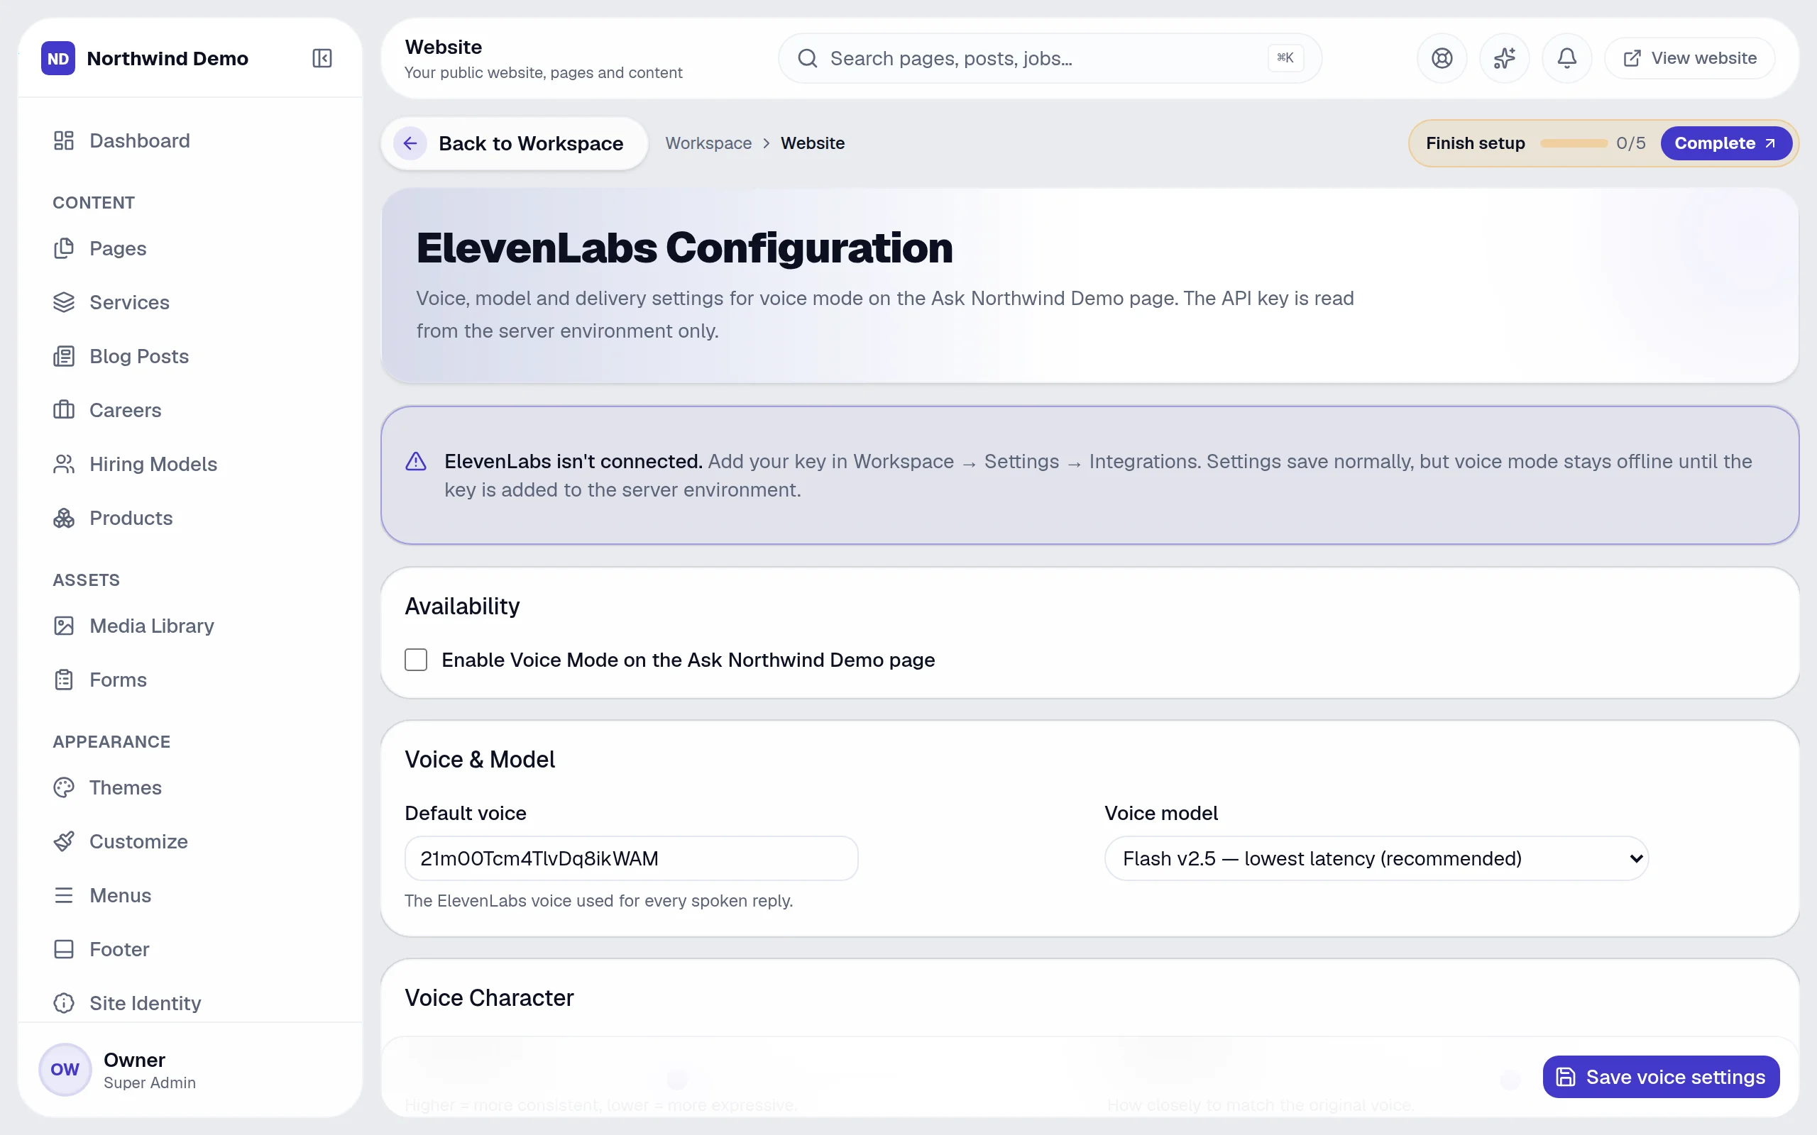Open Dashboard from the sidebar
This screenshot has width=1817, height=1135.
[190, 140]
